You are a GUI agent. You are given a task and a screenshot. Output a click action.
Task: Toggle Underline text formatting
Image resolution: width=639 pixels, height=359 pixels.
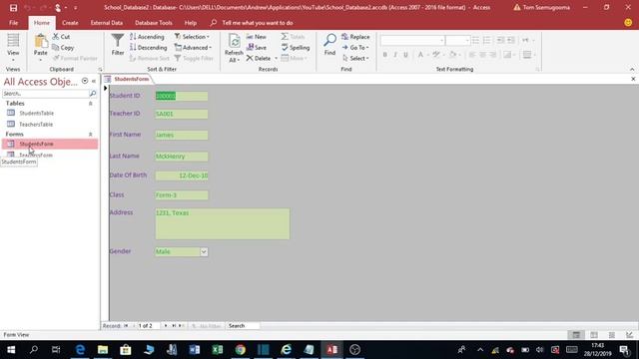(x=406, y=55)
